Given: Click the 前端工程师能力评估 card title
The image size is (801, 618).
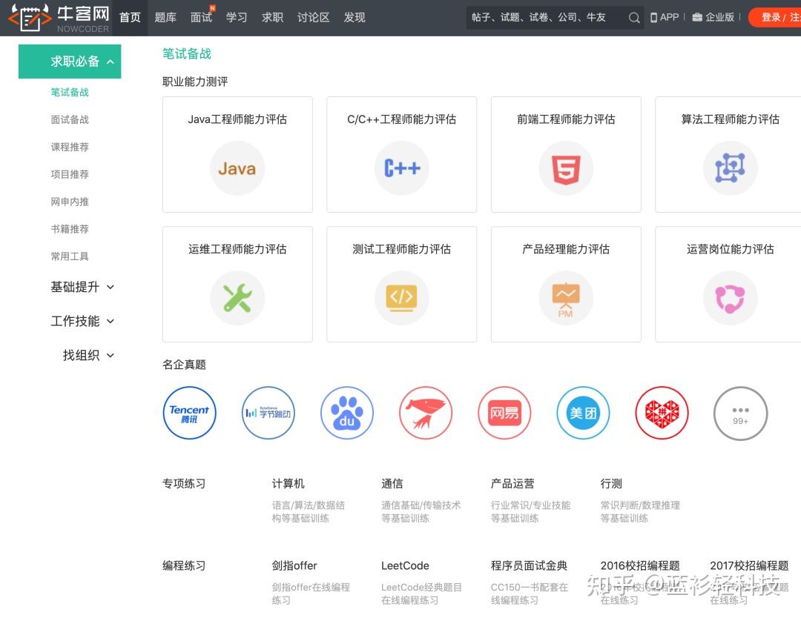Looking at the screenshot, I should tap(566, 119).
